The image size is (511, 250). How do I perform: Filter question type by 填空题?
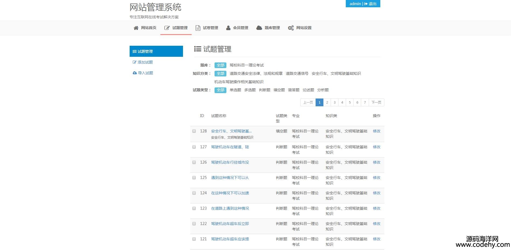click(x=279, y=90)
